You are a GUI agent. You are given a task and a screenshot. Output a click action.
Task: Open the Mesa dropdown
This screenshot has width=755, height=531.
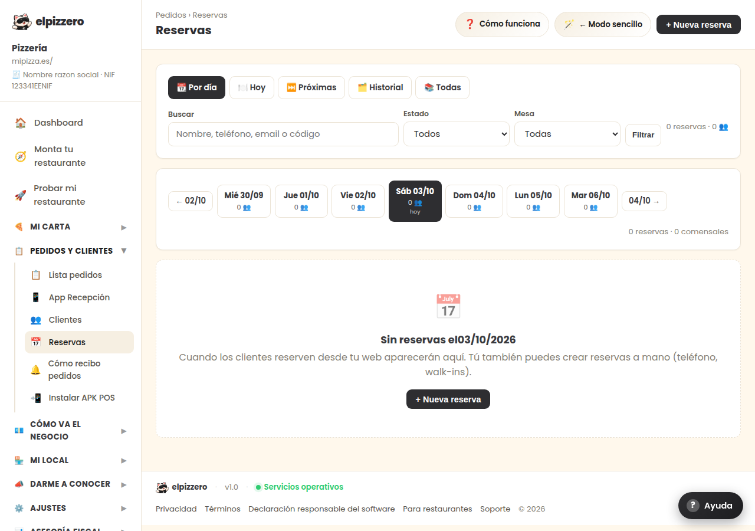[567, 134]
